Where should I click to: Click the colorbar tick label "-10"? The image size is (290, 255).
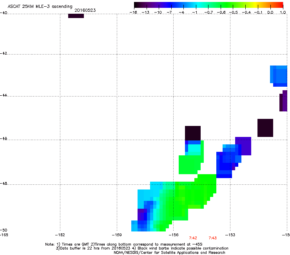pyautogui.click(x=158, y=13)
